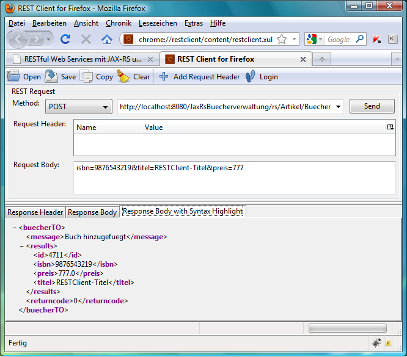The image size is (407, 357).
Task: Click the preis value 777.0
Action: point(67,273)
